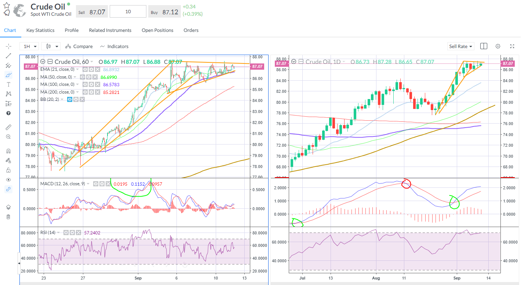Add Crude Oil to favorites with star icon
Screen dimensions: 521x285
point(7,5)
